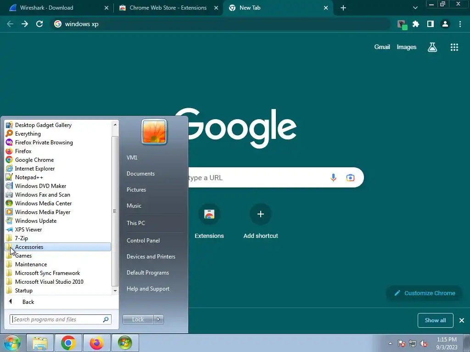
Task: Open Windows Fax and Scan
Action: click(58, 194)
